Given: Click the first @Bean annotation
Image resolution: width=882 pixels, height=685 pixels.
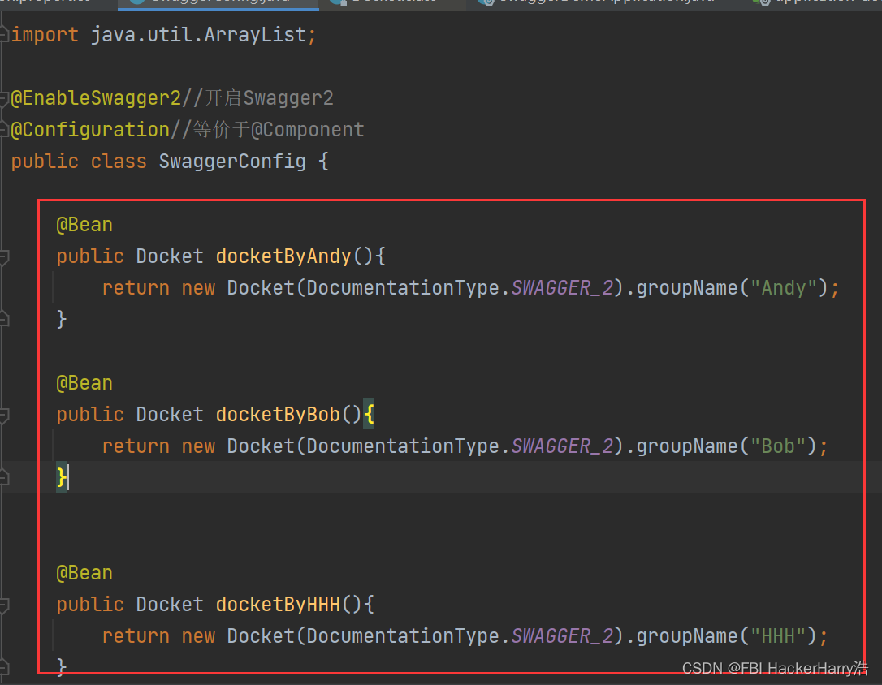Looking at the screenshot, I should coord(84,226).
